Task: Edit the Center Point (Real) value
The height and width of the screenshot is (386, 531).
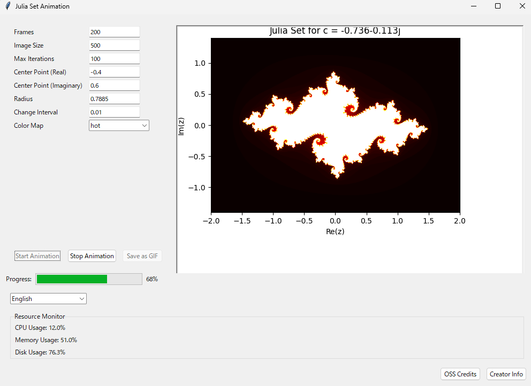Action: [x=114, y=72]
